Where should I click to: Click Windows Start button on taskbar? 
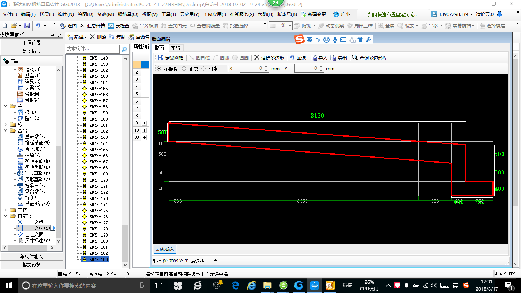point(9,285)
